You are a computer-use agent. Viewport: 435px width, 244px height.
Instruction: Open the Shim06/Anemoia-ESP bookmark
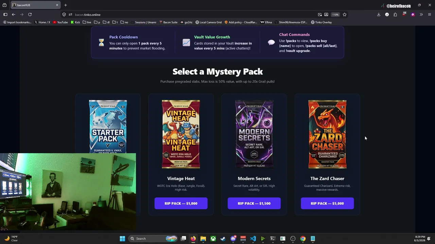tap(291, 22)
